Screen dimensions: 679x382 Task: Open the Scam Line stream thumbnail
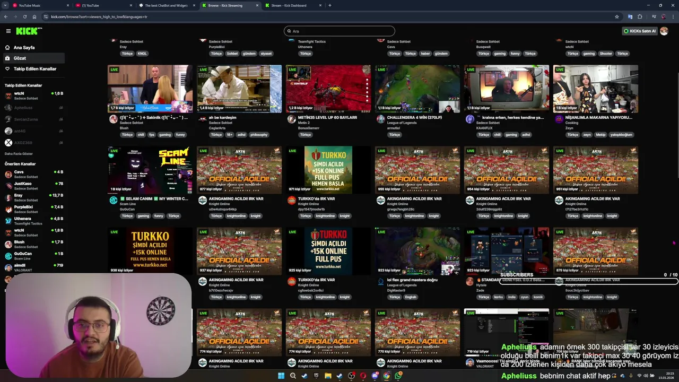pos(150,170)
